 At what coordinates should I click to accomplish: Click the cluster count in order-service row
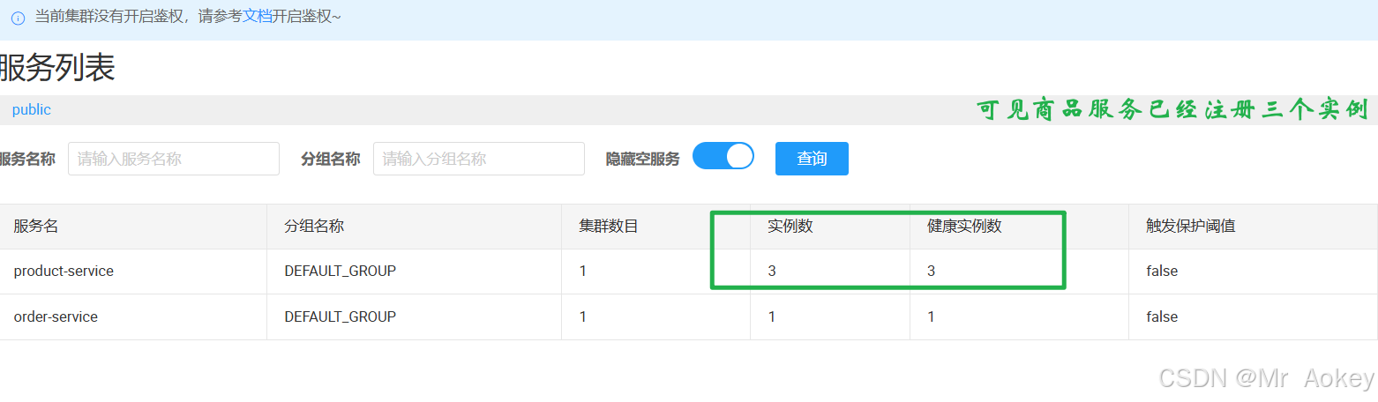click(582, 317)
